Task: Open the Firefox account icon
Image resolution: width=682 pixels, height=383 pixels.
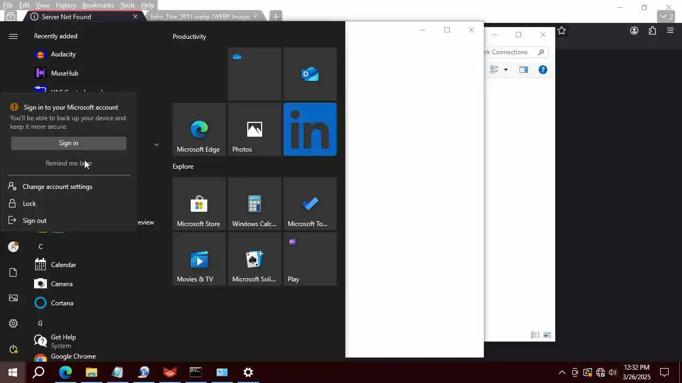Action: 634,31
